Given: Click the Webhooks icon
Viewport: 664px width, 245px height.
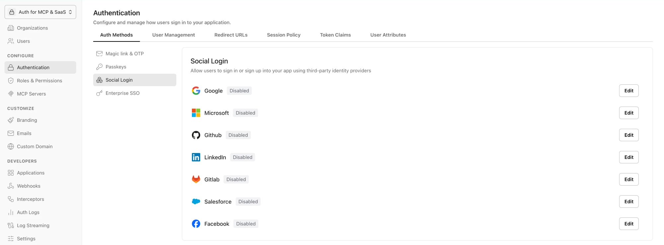Looking at the screenshot, I should 11,186.
